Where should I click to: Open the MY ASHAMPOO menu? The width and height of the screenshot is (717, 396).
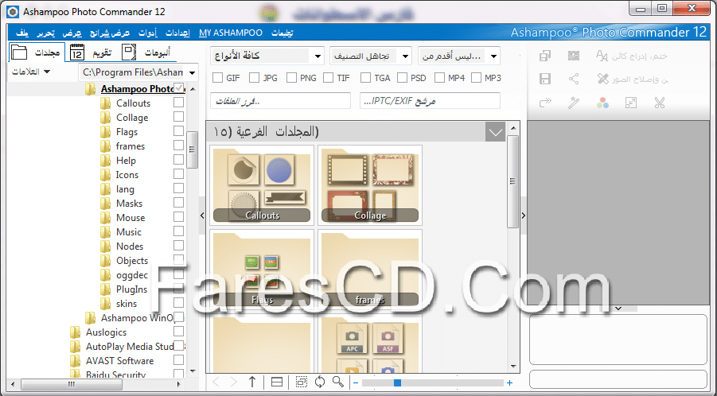click(x=231, y=33)
